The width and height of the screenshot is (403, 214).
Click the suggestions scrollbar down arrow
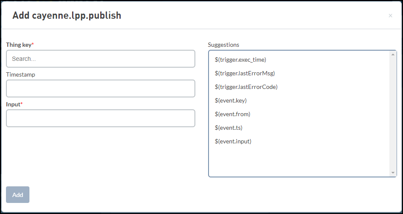pos(393,173)
